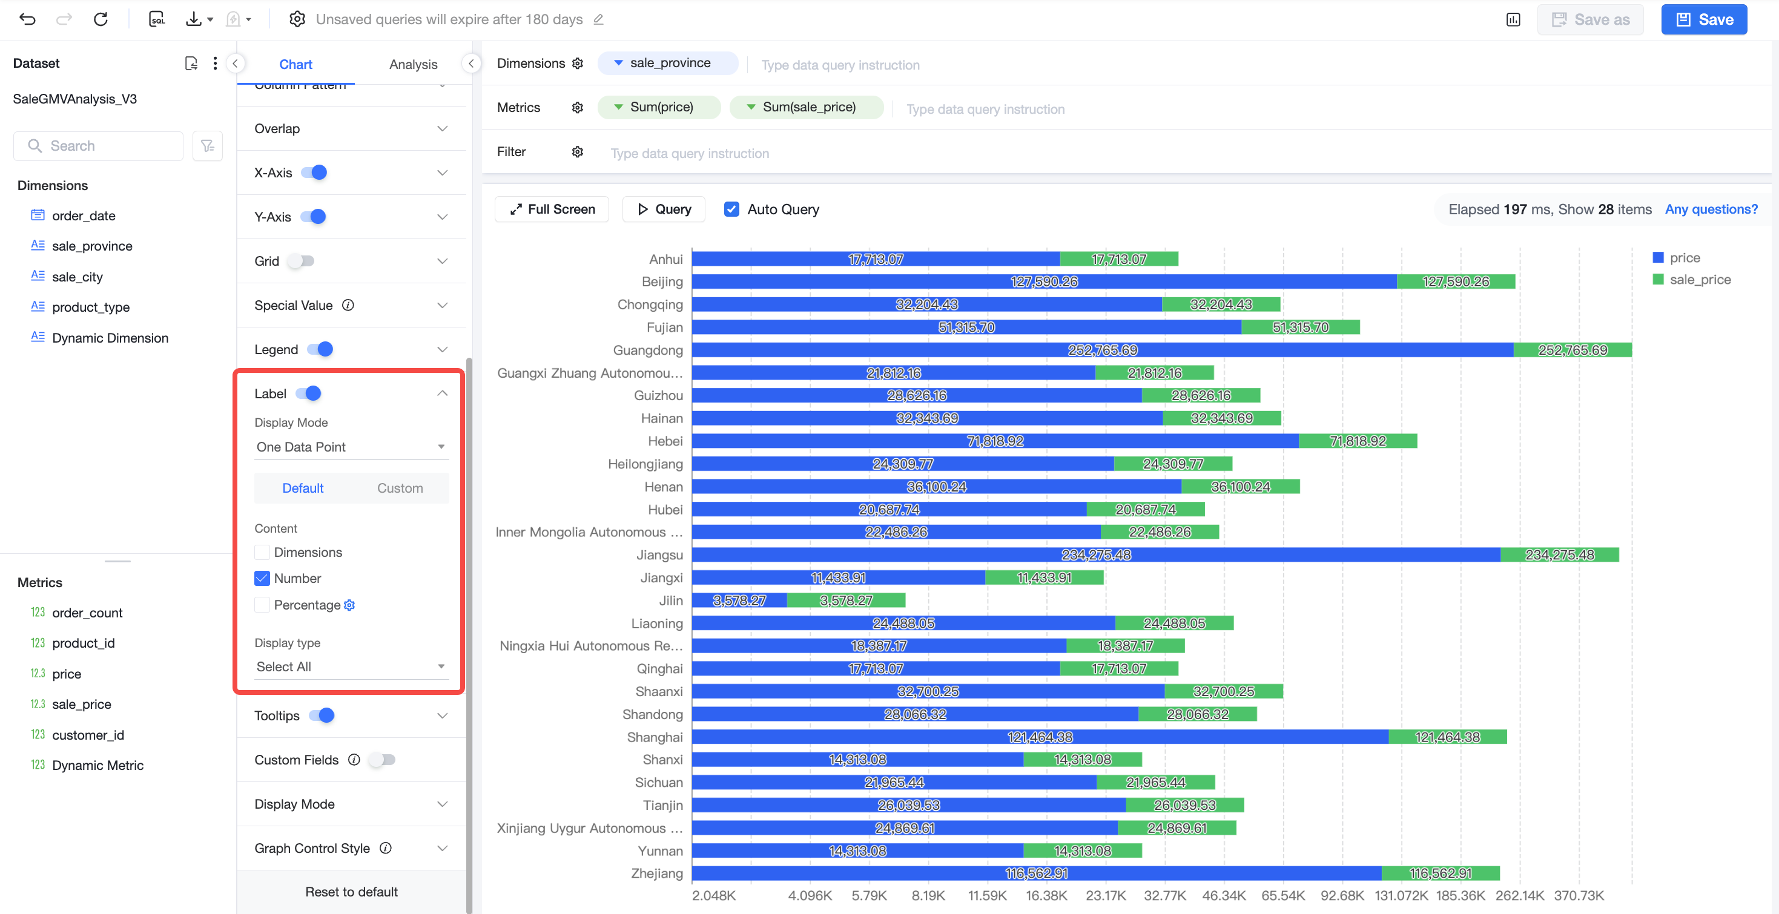
Task: Uncheck the Auto Query checkbox
Action: (731, 209)
